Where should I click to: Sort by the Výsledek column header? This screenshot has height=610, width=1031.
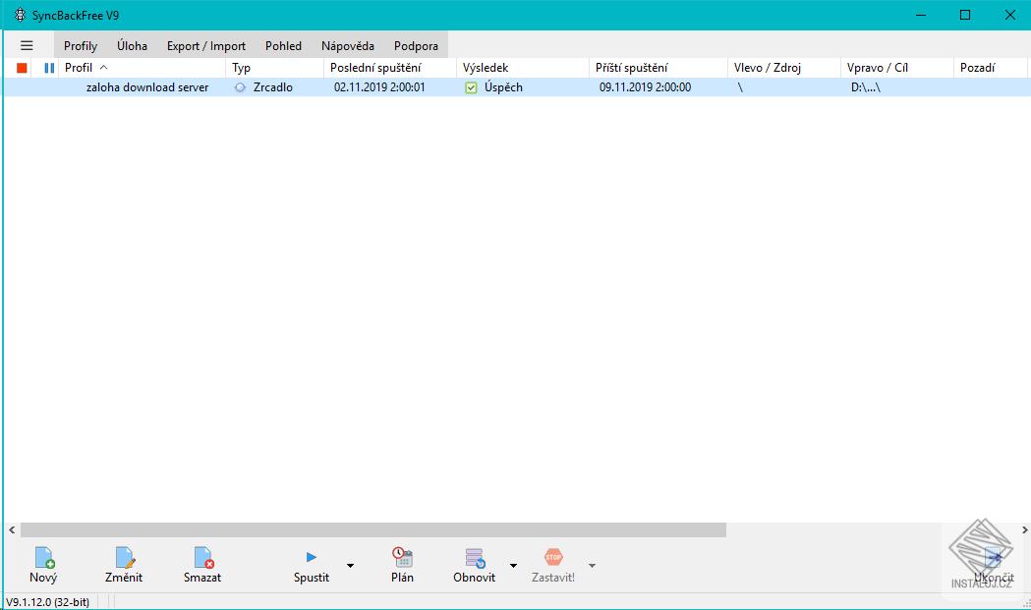tap(523, 68)
